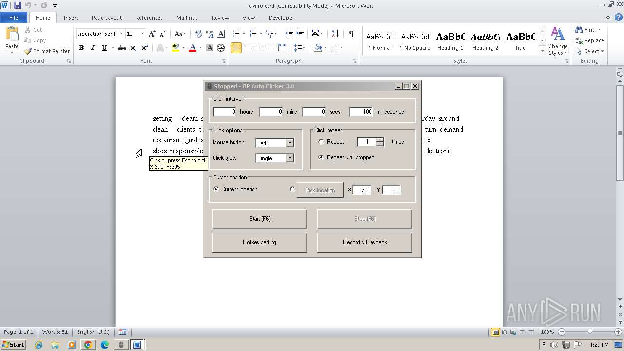
Task: Adjust the zoom slider handle
Action: pyautogui.click(x=590, y=332)
